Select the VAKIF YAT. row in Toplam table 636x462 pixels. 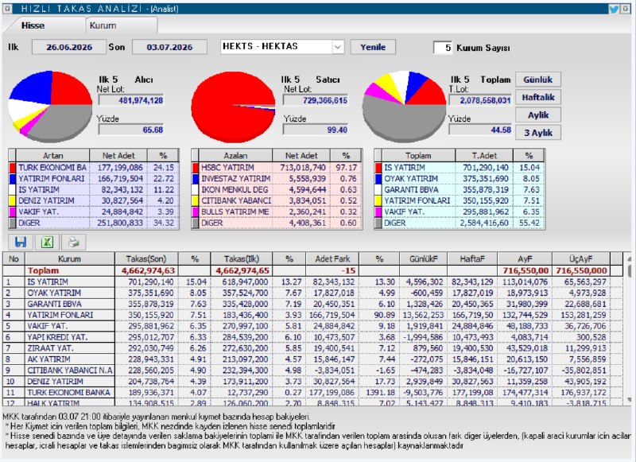click(460, 212)
